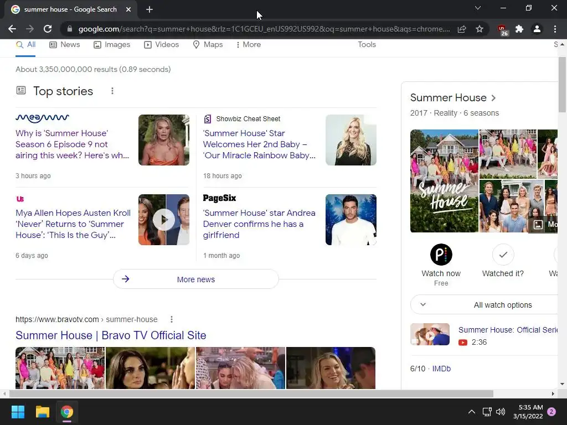
Task: Click first cast group image under Bravo result
Action: tap(60, 368)
